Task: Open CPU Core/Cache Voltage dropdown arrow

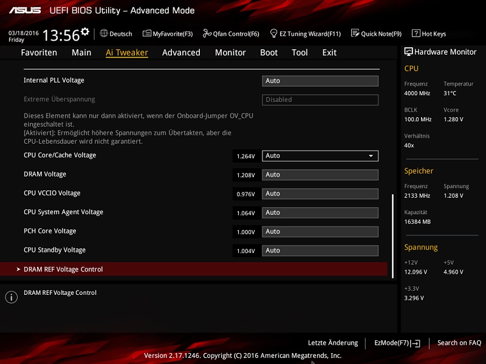Action: click(x=371, y=156)
